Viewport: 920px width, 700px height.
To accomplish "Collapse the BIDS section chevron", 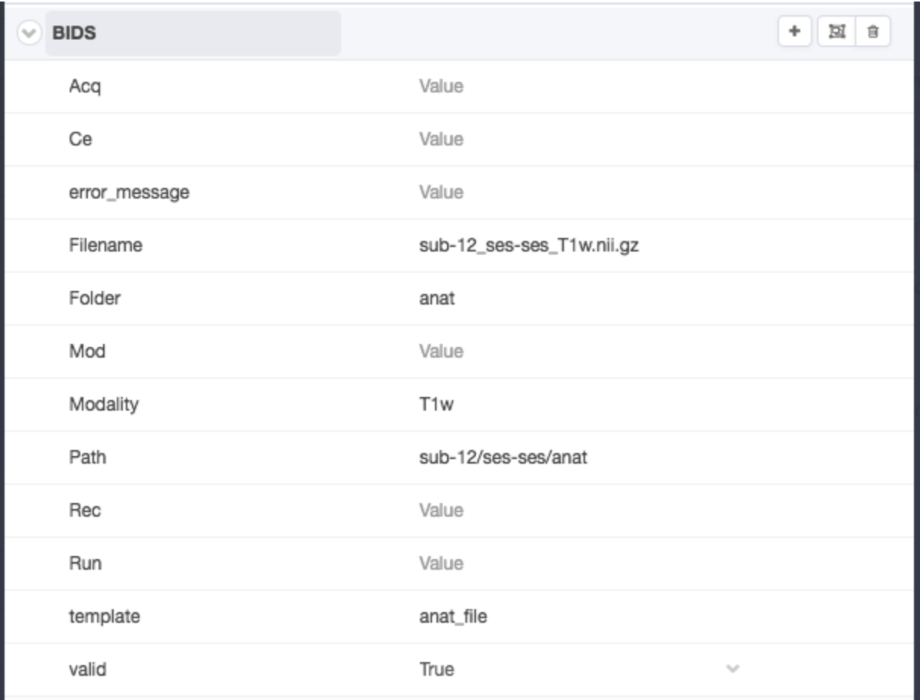I will [x=30, y=33].
